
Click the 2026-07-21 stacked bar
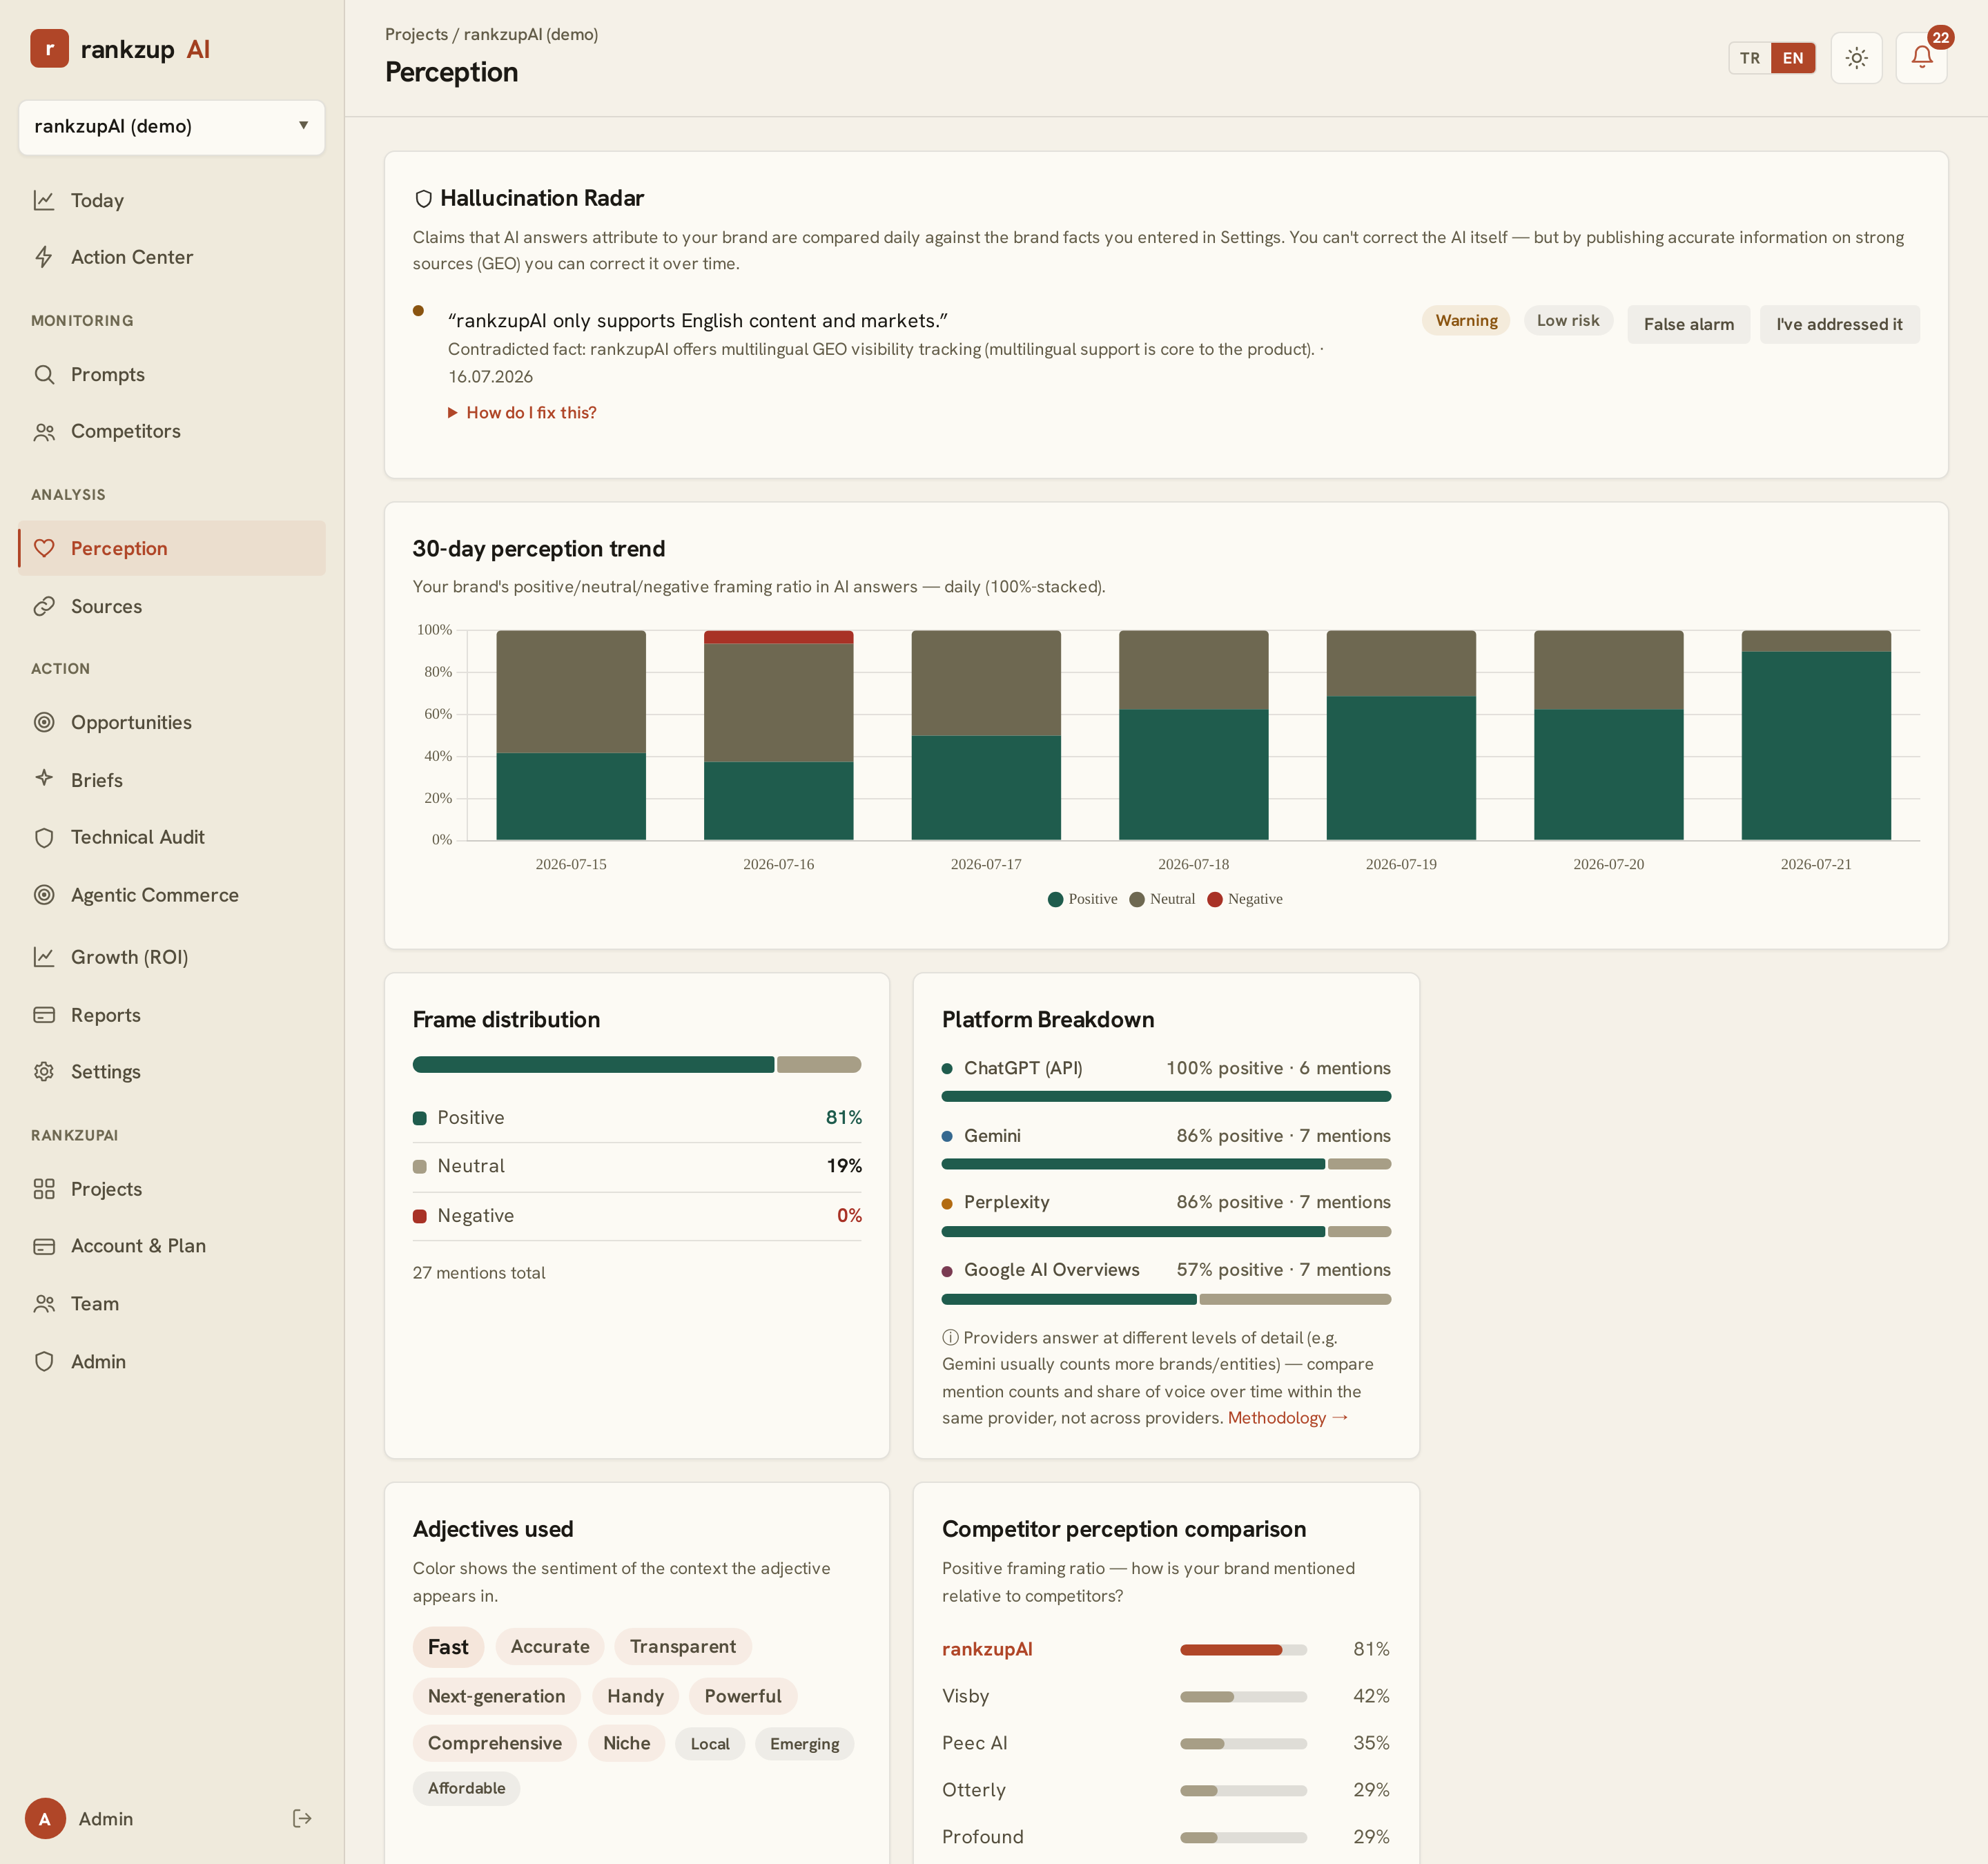click(1816, 735)
